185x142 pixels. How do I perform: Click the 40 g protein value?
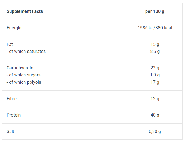(x=155, y=115)
